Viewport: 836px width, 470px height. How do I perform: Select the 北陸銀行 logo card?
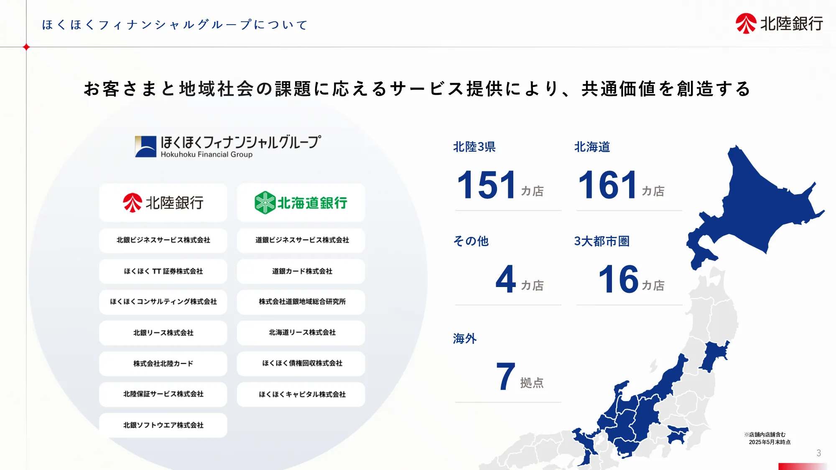(163, 203)
